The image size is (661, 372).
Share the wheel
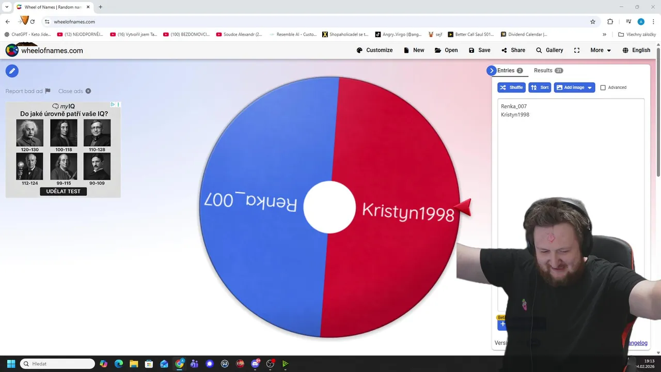513,50
